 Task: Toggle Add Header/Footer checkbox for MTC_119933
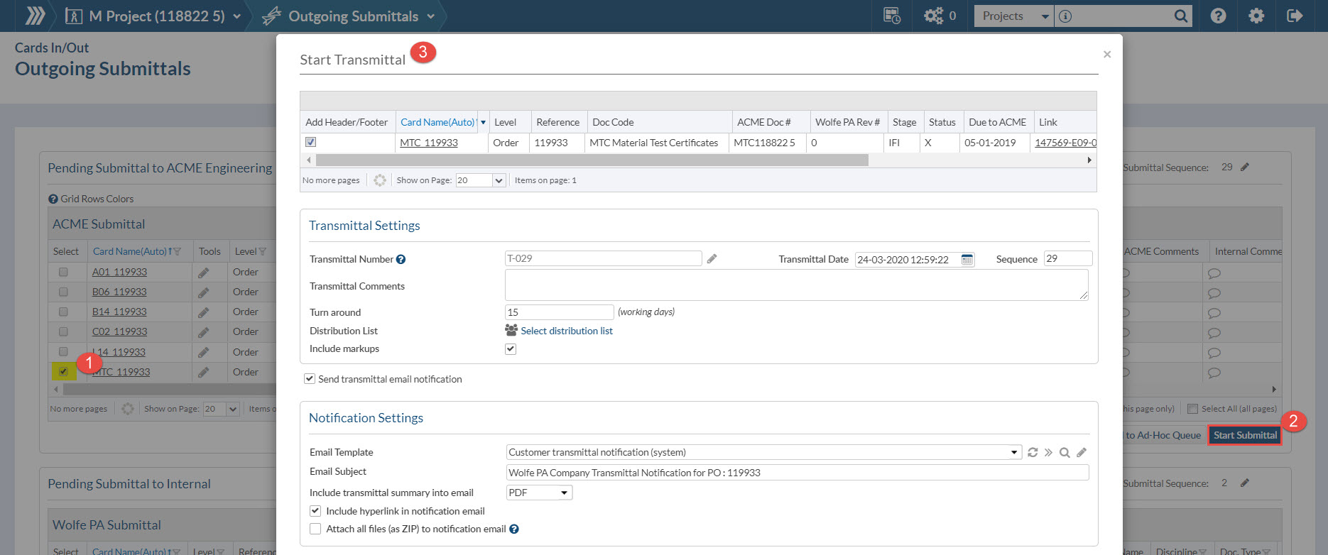click(x=310, y=142)
